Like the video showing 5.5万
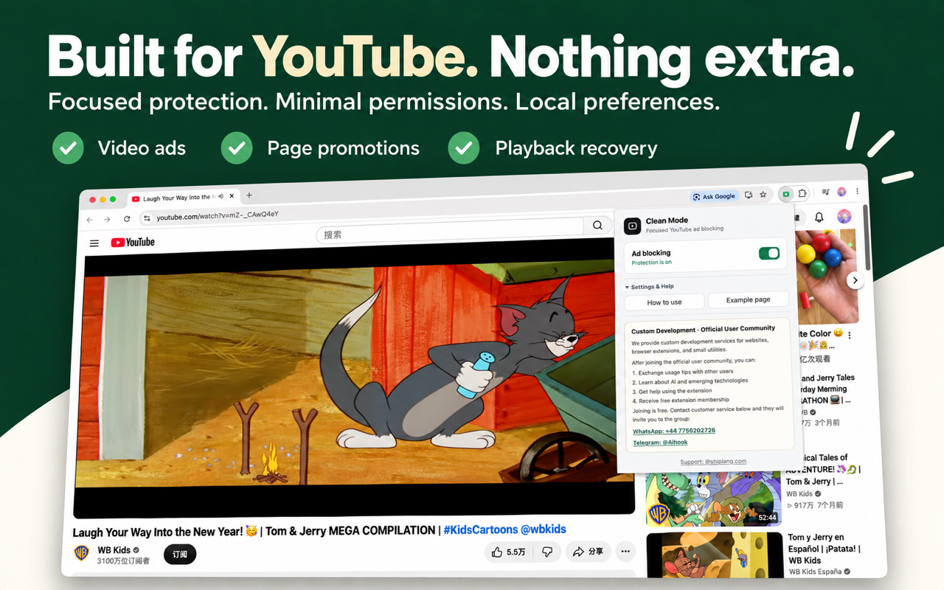Image resolution: width=944 pixels, height=590 pixels. (x=508, y=552)
